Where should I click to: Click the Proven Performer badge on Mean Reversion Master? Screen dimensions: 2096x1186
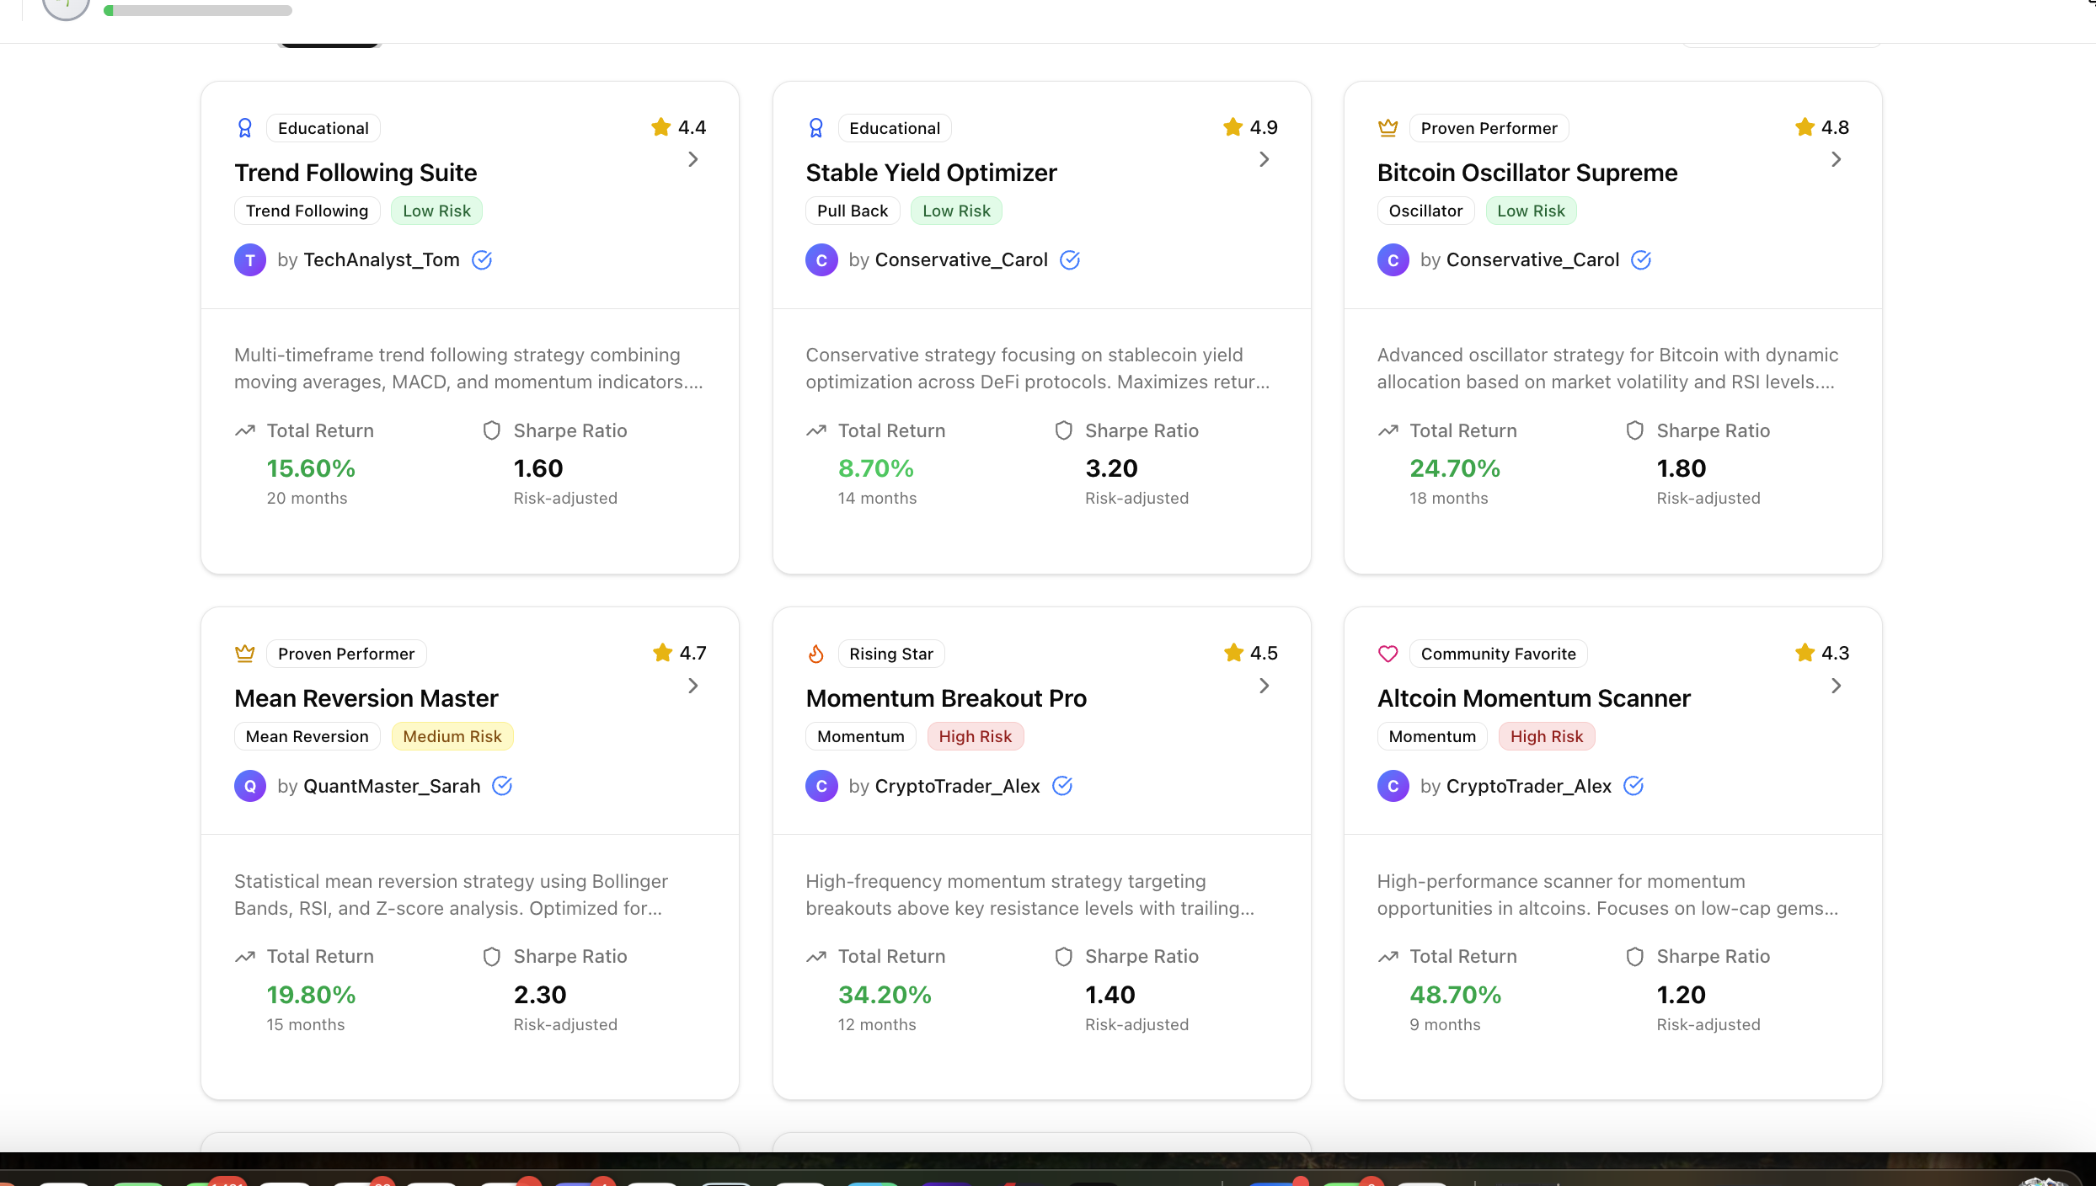pyautogui.click(x=346, y=654)
